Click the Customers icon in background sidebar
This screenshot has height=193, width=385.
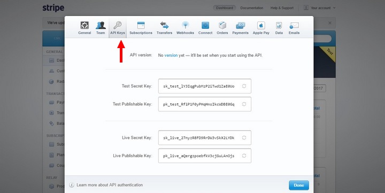pyautogui.click(x=51, y=71)
